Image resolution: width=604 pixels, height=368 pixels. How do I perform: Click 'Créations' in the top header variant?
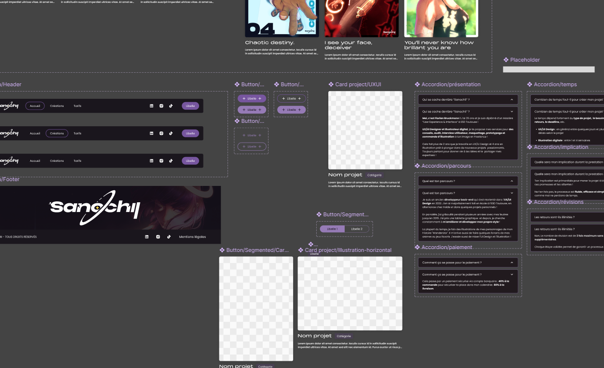click(57, 106)
